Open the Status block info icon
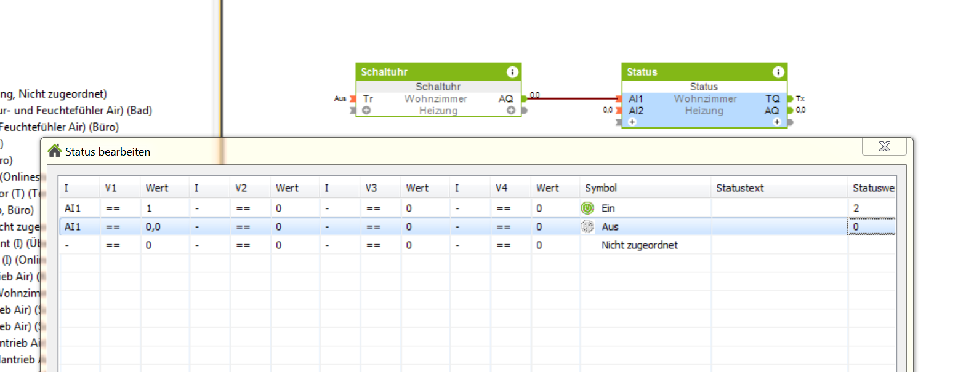This screenshot has height=372, width=958. point(778,72)
